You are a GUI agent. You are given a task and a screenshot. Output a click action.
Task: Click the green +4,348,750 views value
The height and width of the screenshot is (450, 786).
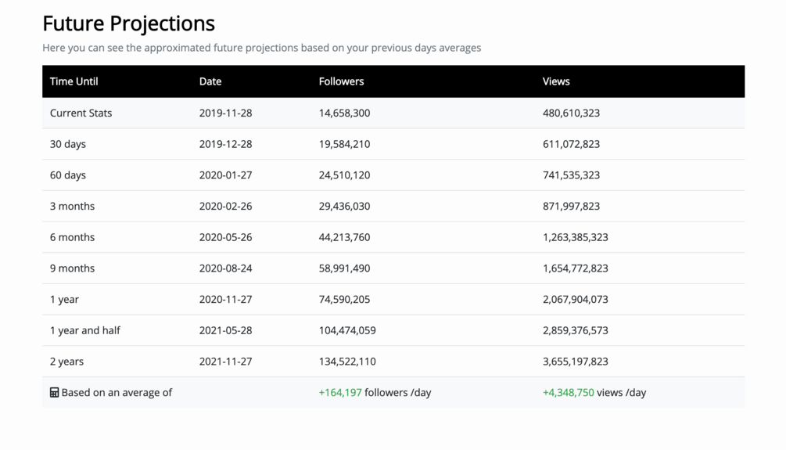coord(569,393)
